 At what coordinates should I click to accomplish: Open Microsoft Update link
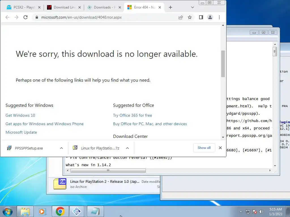[21, 132]
